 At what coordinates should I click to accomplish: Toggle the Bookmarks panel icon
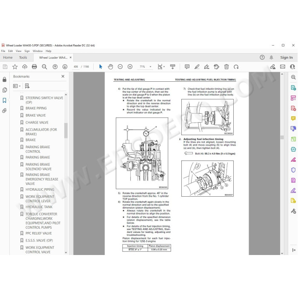4,100
